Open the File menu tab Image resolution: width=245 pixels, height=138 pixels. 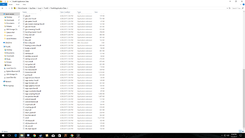tap(4, 4)
